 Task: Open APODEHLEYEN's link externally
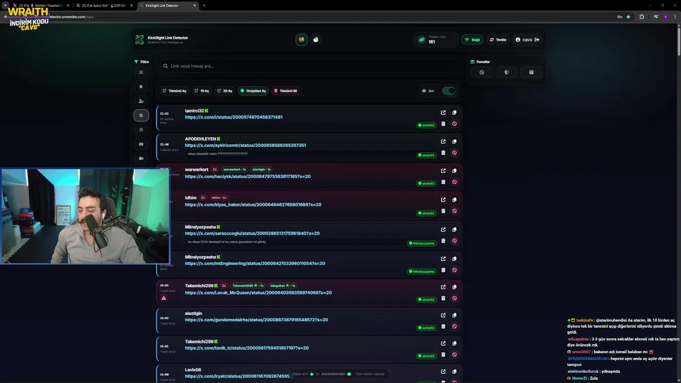[x=443, y=141]
